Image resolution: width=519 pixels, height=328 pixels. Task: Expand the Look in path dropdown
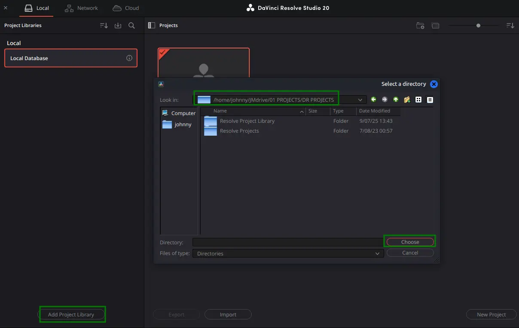(x=360, y=100)
